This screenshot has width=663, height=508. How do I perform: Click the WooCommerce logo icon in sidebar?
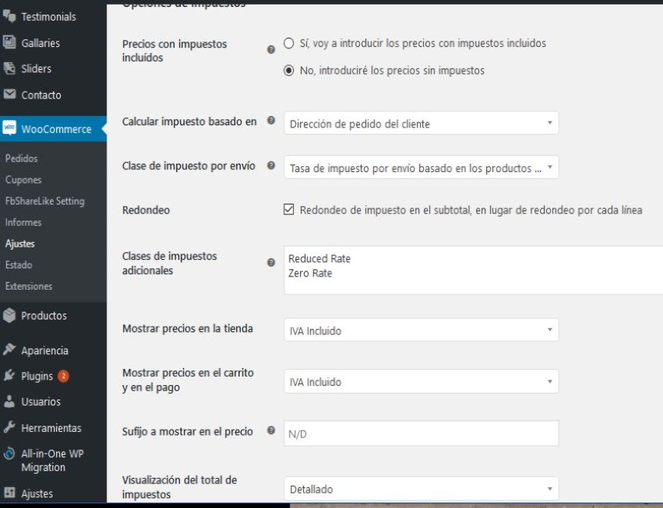(x=9, y=128)
